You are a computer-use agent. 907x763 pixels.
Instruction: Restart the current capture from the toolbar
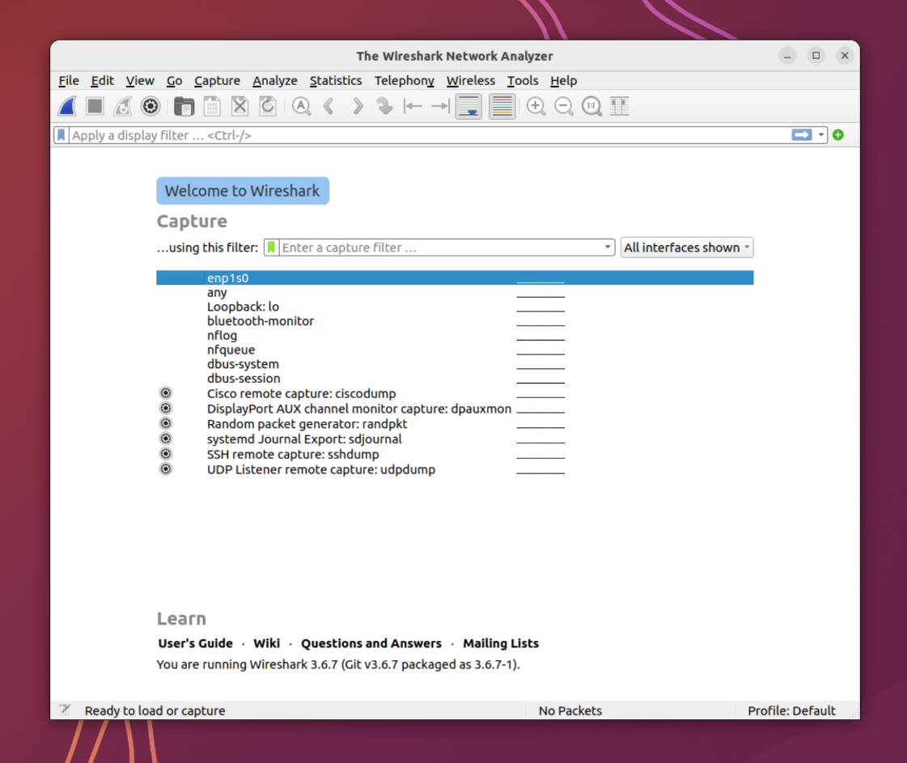coord(123,107)
